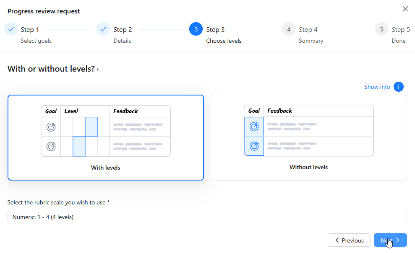Click the top goal target icon in With levels preview
Image resolution: width=415 pixels, height=253 pixels.
click(x=51, y=127)
